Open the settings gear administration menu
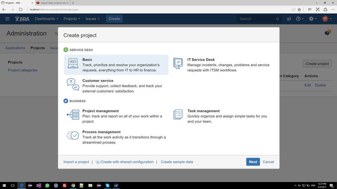This screenshot has height=189, width=337. [313, 19]
